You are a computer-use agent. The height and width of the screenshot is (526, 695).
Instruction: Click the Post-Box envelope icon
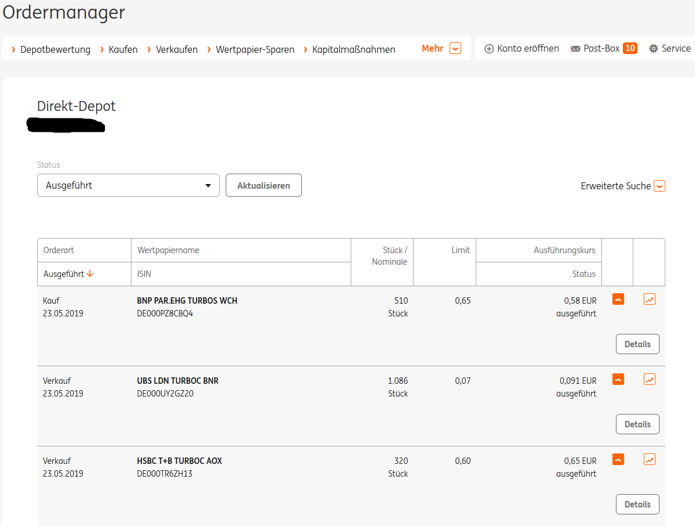click(576, 49)
